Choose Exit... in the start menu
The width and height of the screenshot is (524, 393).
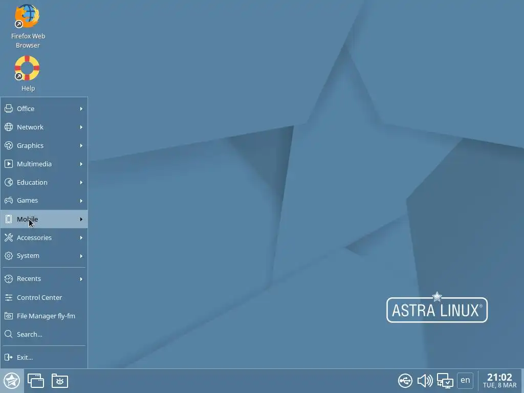coord(44,357)
